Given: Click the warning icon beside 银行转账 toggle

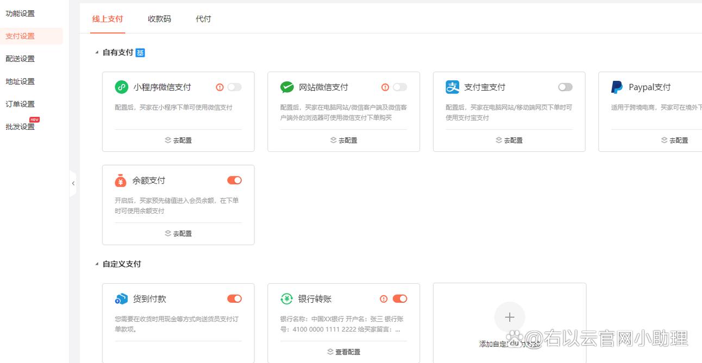Looking at the screenshot, I should pyautogui.click(x=384, y=298).
